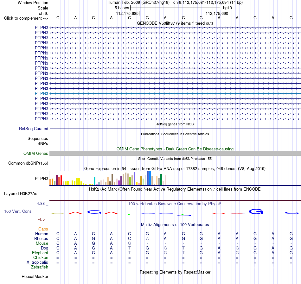301x284 pixels.
Task: Click the gray OMIM Genes item bar
Action: (x=175, y=154)
